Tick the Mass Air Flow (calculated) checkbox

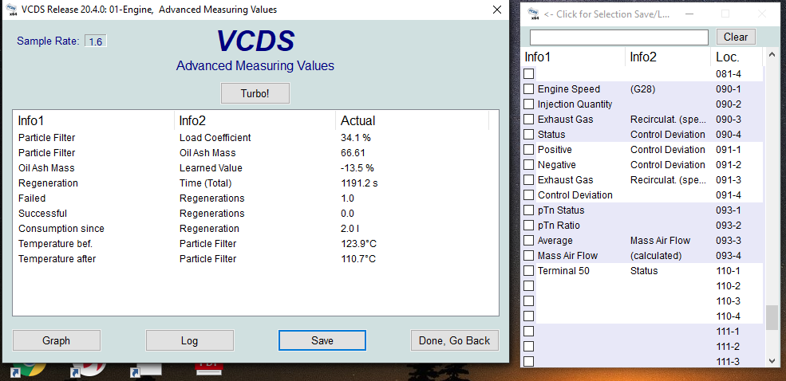click(x=528, y=256)
